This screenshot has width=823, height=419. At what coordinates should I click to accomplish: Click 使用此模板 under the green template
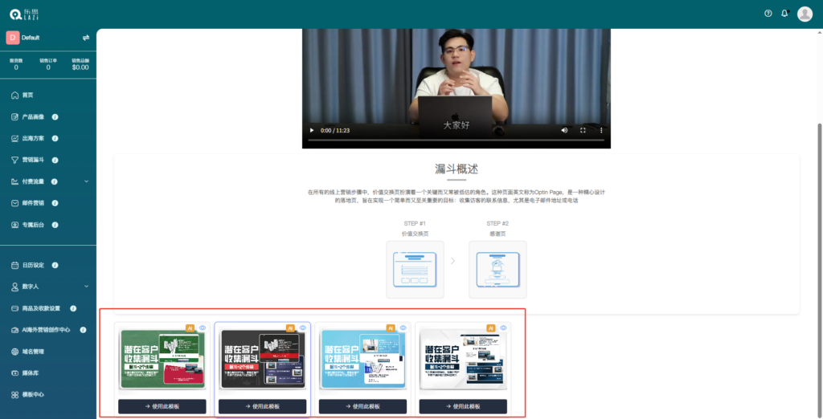click(x=162, y=406)
